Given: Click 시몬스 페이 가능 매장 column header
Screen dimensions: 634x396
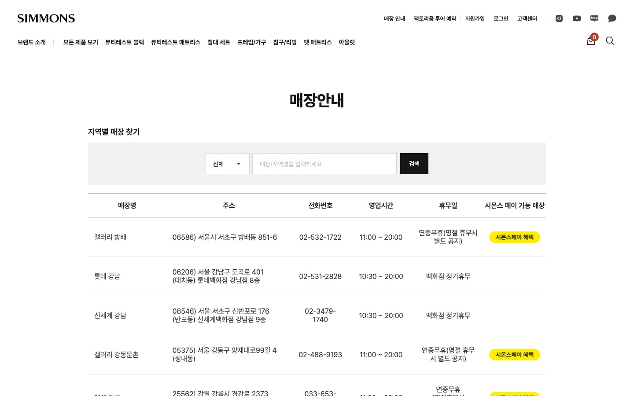Looking at the screenshot, I should (x=515, y=205).
